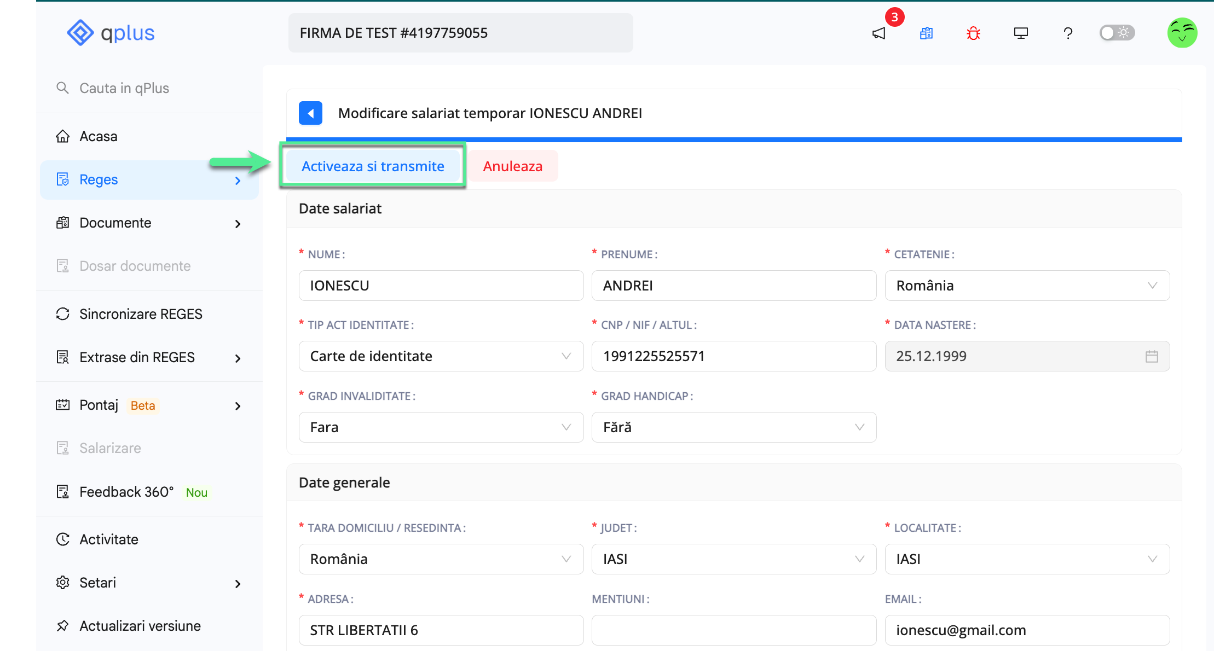Open search via the magnifier in Cauta in qPlus
Screen dimensions: 1214x651
pyautogui.click(x=62, y=88)
